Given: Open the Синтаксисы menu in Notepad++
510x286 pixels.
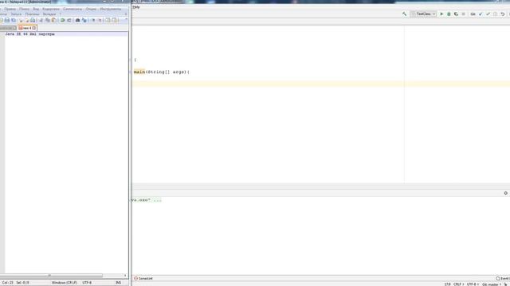Looking at the screenshot, I should coord(73,9).
